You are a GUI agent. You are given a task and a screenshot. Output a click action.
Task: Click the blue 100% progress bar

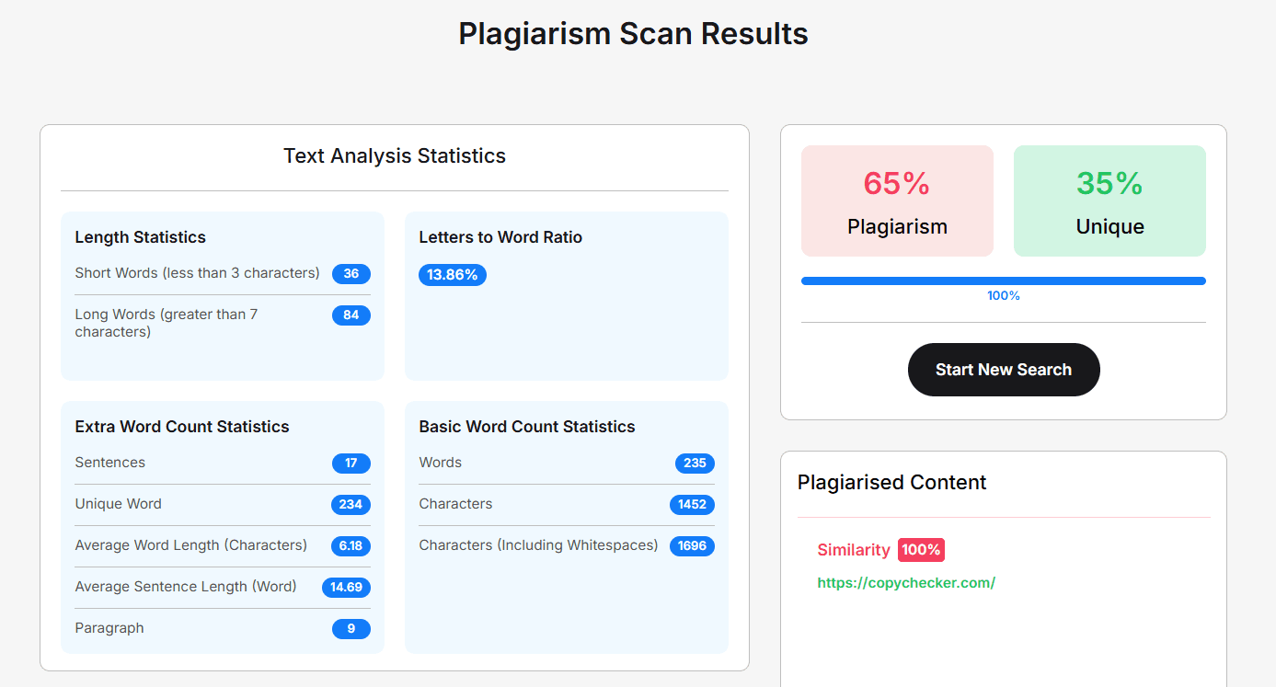pyautogui.click(x=1004, y=281)
